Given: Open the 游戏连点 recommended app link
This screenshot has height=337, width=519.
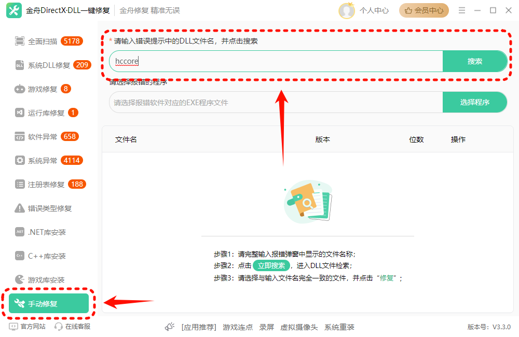Looking at the screenshot, I should 238,327.
